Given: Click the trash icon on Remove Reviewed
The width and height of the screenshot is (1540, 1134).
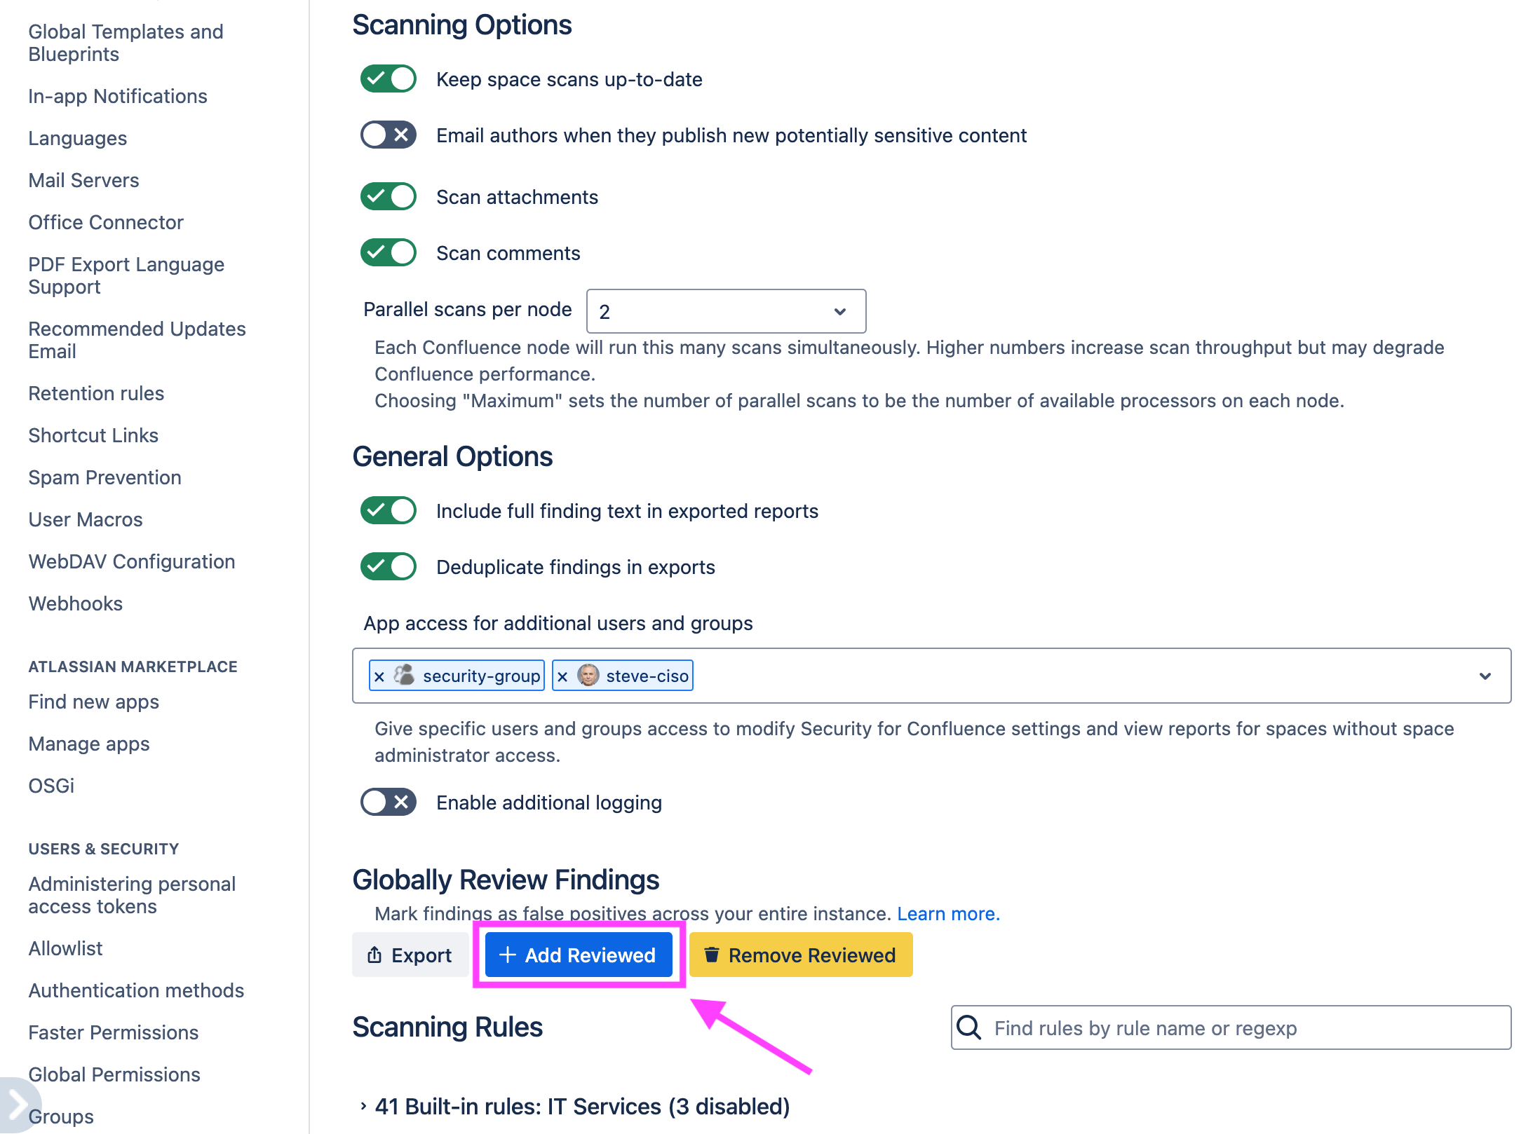Looking at the screenshot, I should pyautogui.click(x=711, y=955).
